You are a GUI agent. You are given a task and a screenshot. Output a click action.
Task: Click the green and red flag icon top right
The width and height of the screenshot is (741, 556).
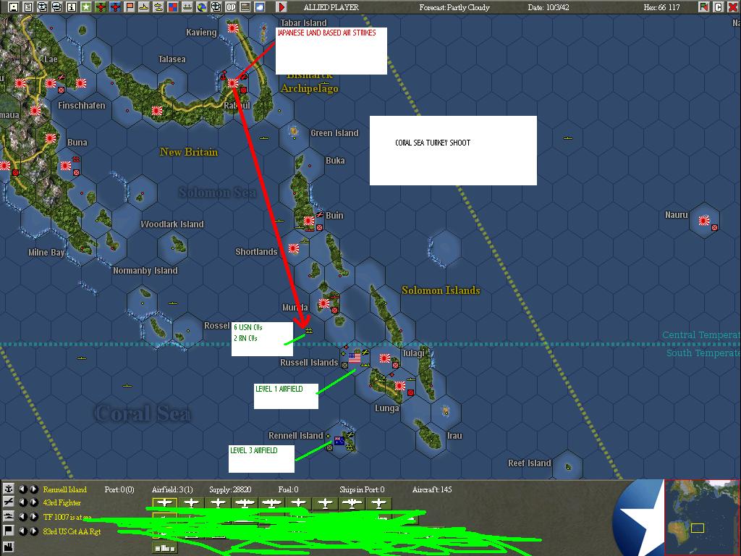click(x=703, y=7)
